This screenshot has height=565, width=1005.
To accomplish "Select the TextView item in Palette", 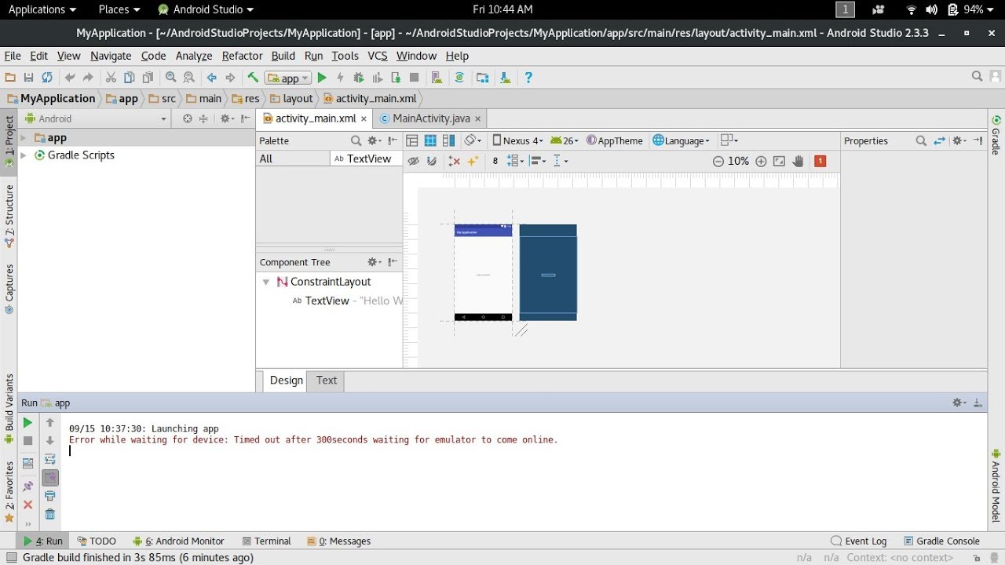I will 363,159.
